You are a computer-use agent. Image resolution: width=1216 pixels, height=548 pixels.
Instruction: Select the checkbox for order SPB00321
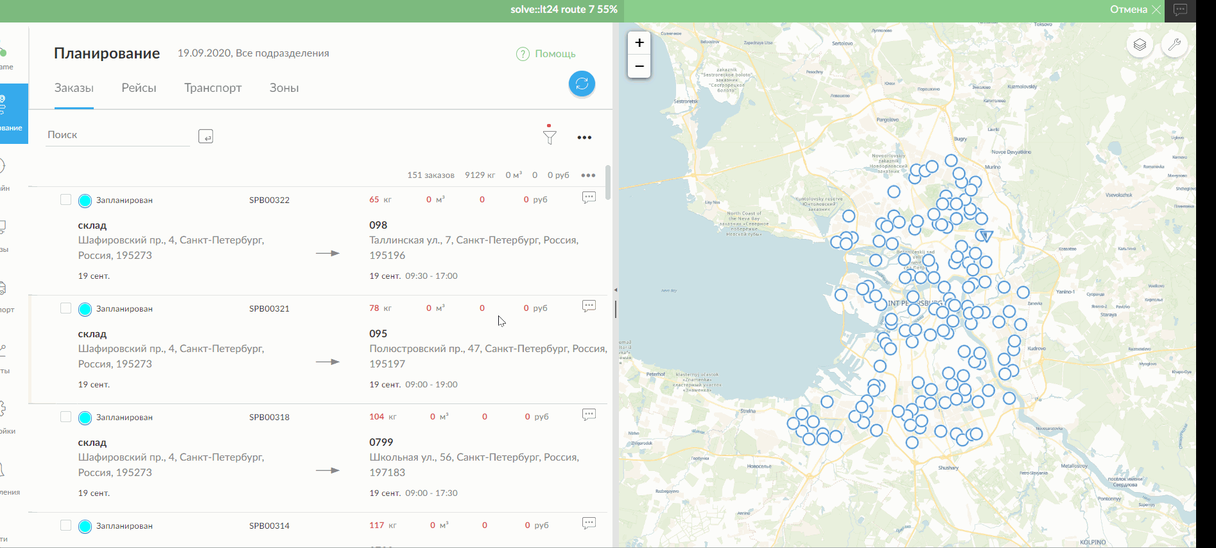click(65, 308)
